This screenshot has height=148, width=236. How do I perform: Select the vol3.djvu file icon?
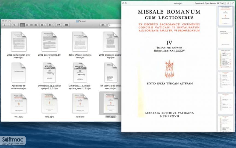tap(80, 103)
